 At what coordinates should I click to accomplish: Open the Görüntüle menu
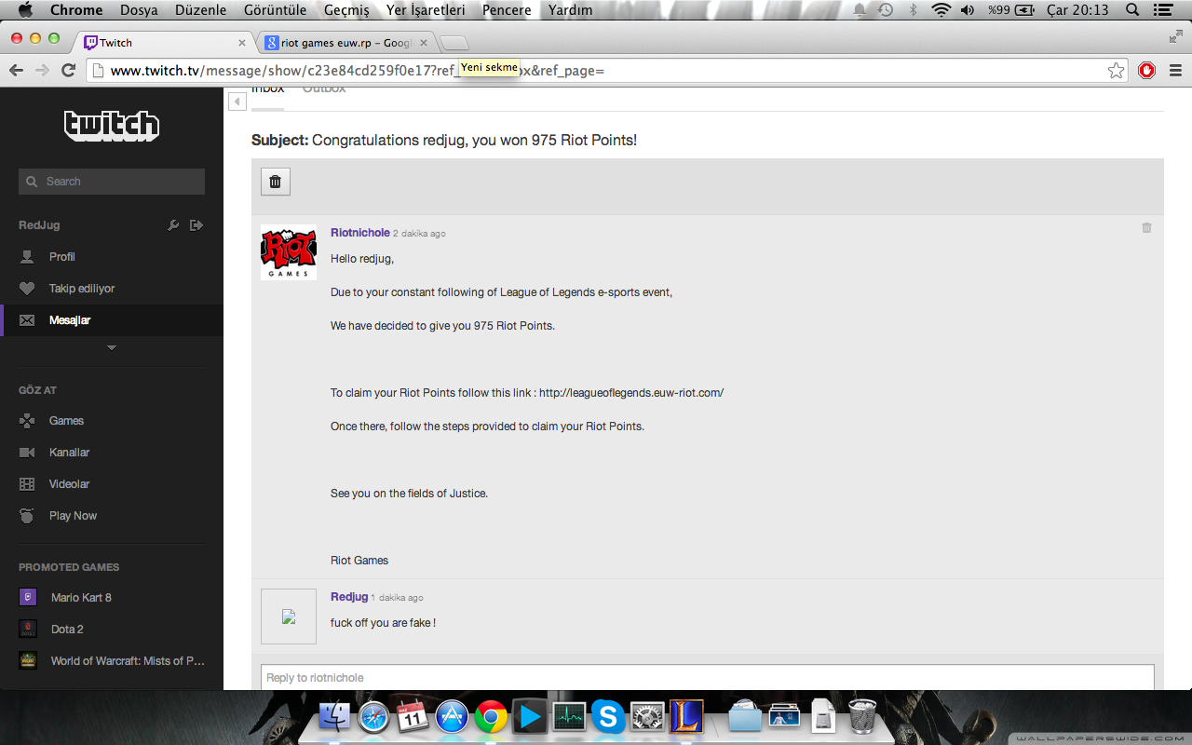coord(276,10)
